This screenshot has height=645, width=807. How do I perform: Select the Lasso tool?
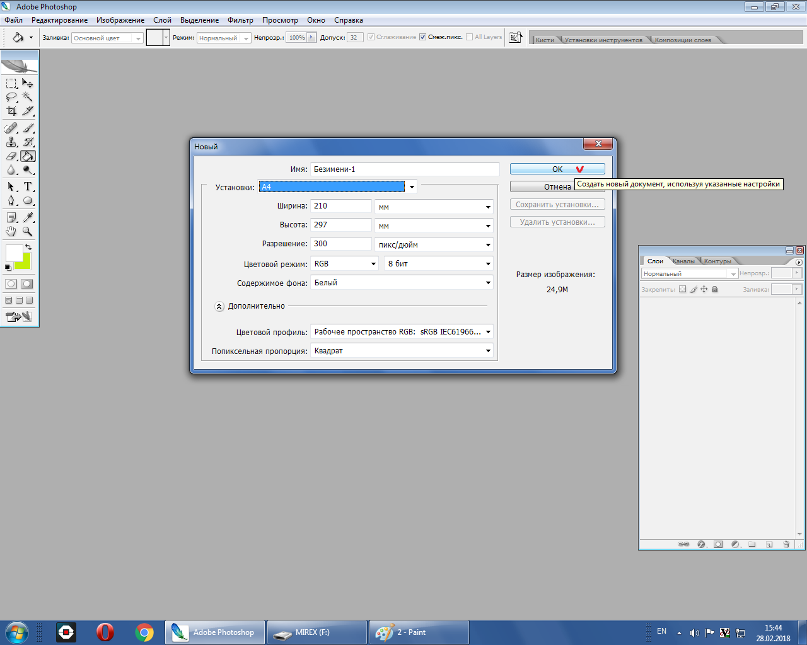click(x=11, y=97)
